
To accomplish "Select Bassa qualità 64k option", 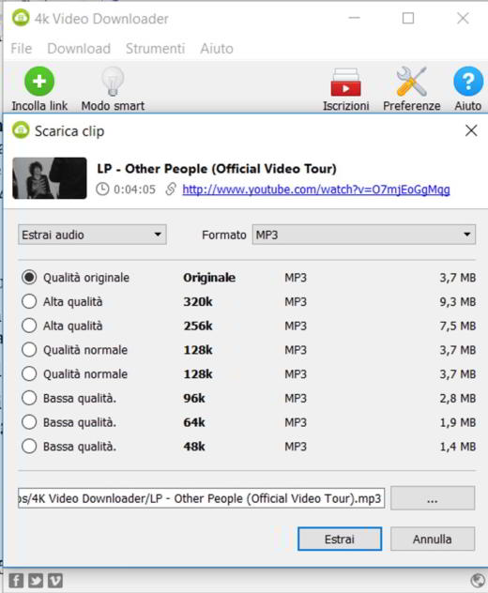I will [x=29, y=422].
